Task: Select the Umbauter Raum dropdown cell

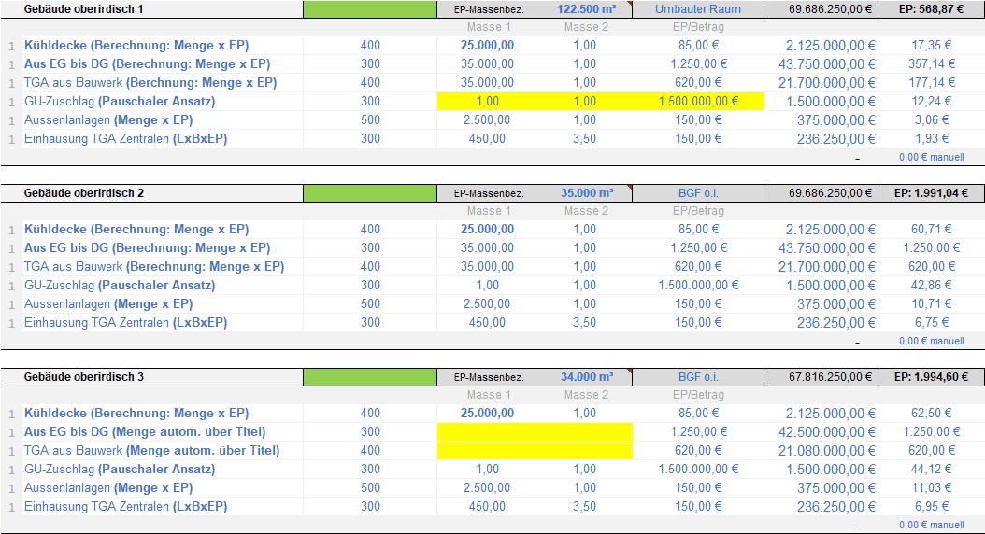Action: [x=698, y=9]
